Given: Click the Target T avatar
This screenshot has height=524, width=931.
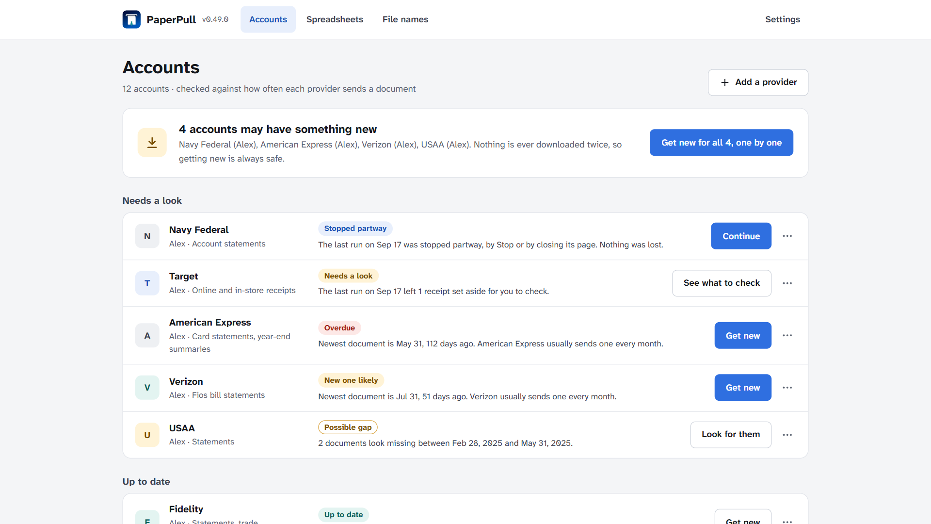Looking at the screenshot, I should [x=147, y=283].
